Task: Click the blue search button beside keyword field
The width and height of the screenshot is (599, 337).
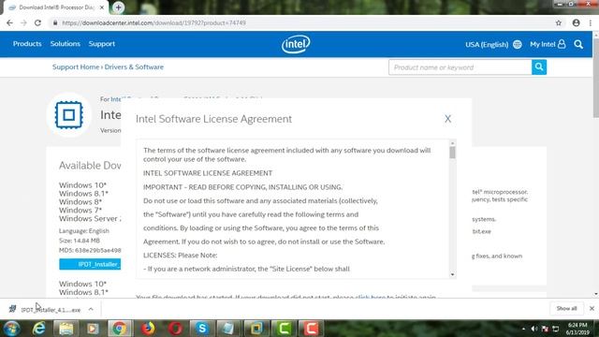Action: point(539,67)
